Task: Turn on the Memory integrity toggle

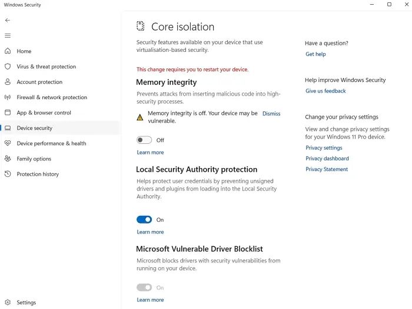Action: (x=144, y=140)
